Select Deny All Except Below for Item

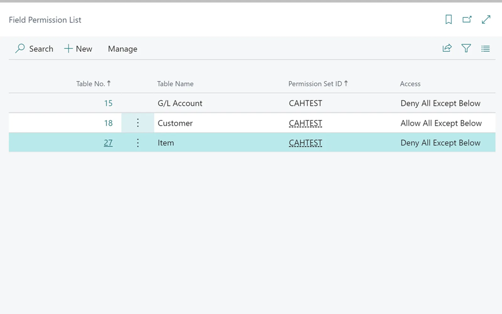pyautogui.click(x=441, y=143)
